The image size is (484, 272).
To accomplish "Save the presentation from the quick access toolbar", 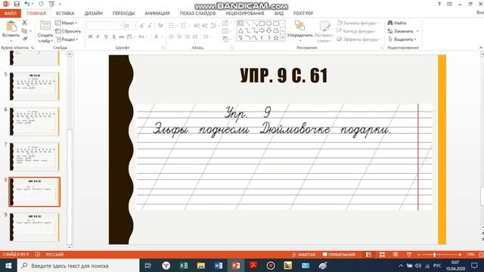I will point(17,4).
